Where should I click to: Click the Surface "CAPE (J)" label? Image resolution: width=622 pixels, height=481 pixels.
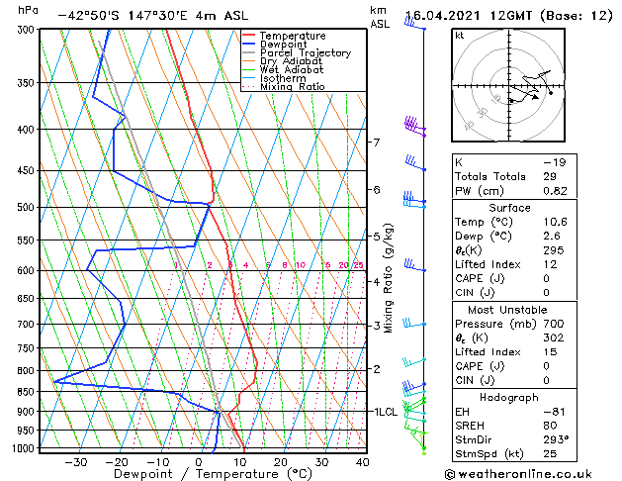480,278
